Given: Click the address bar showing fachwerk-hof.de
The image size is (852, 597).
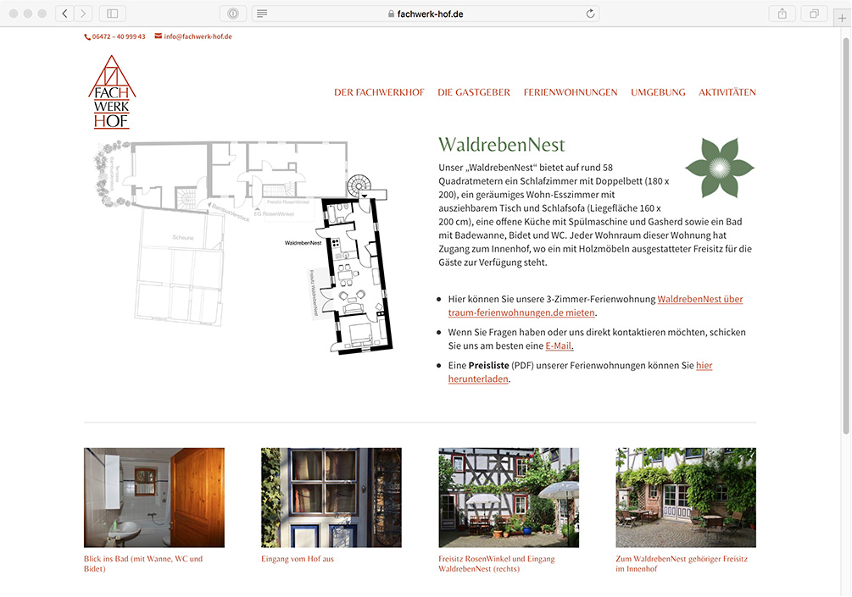Looking at the screenshot, I should point(426,14).
